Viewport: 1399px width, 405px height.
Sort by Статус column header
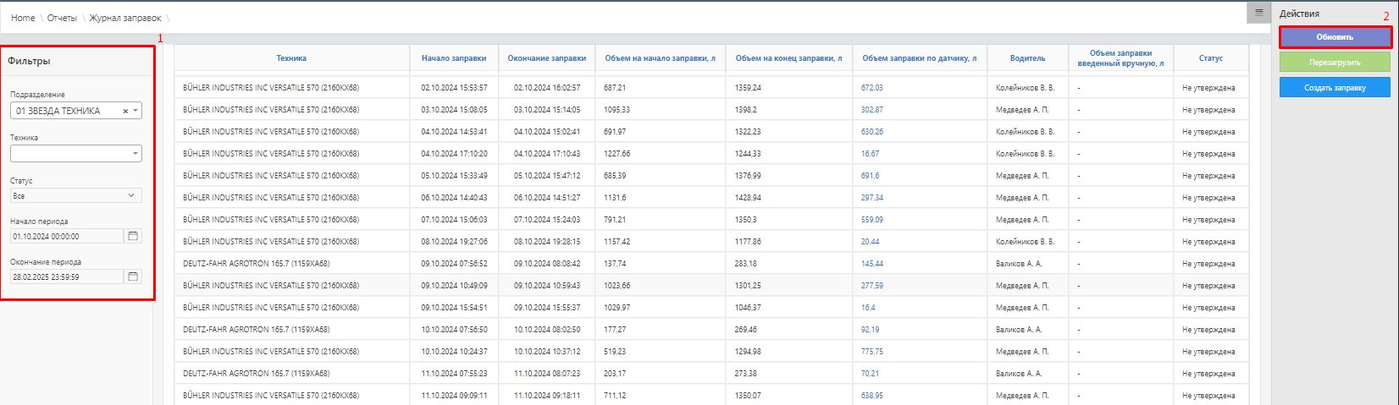point(1210,58)
